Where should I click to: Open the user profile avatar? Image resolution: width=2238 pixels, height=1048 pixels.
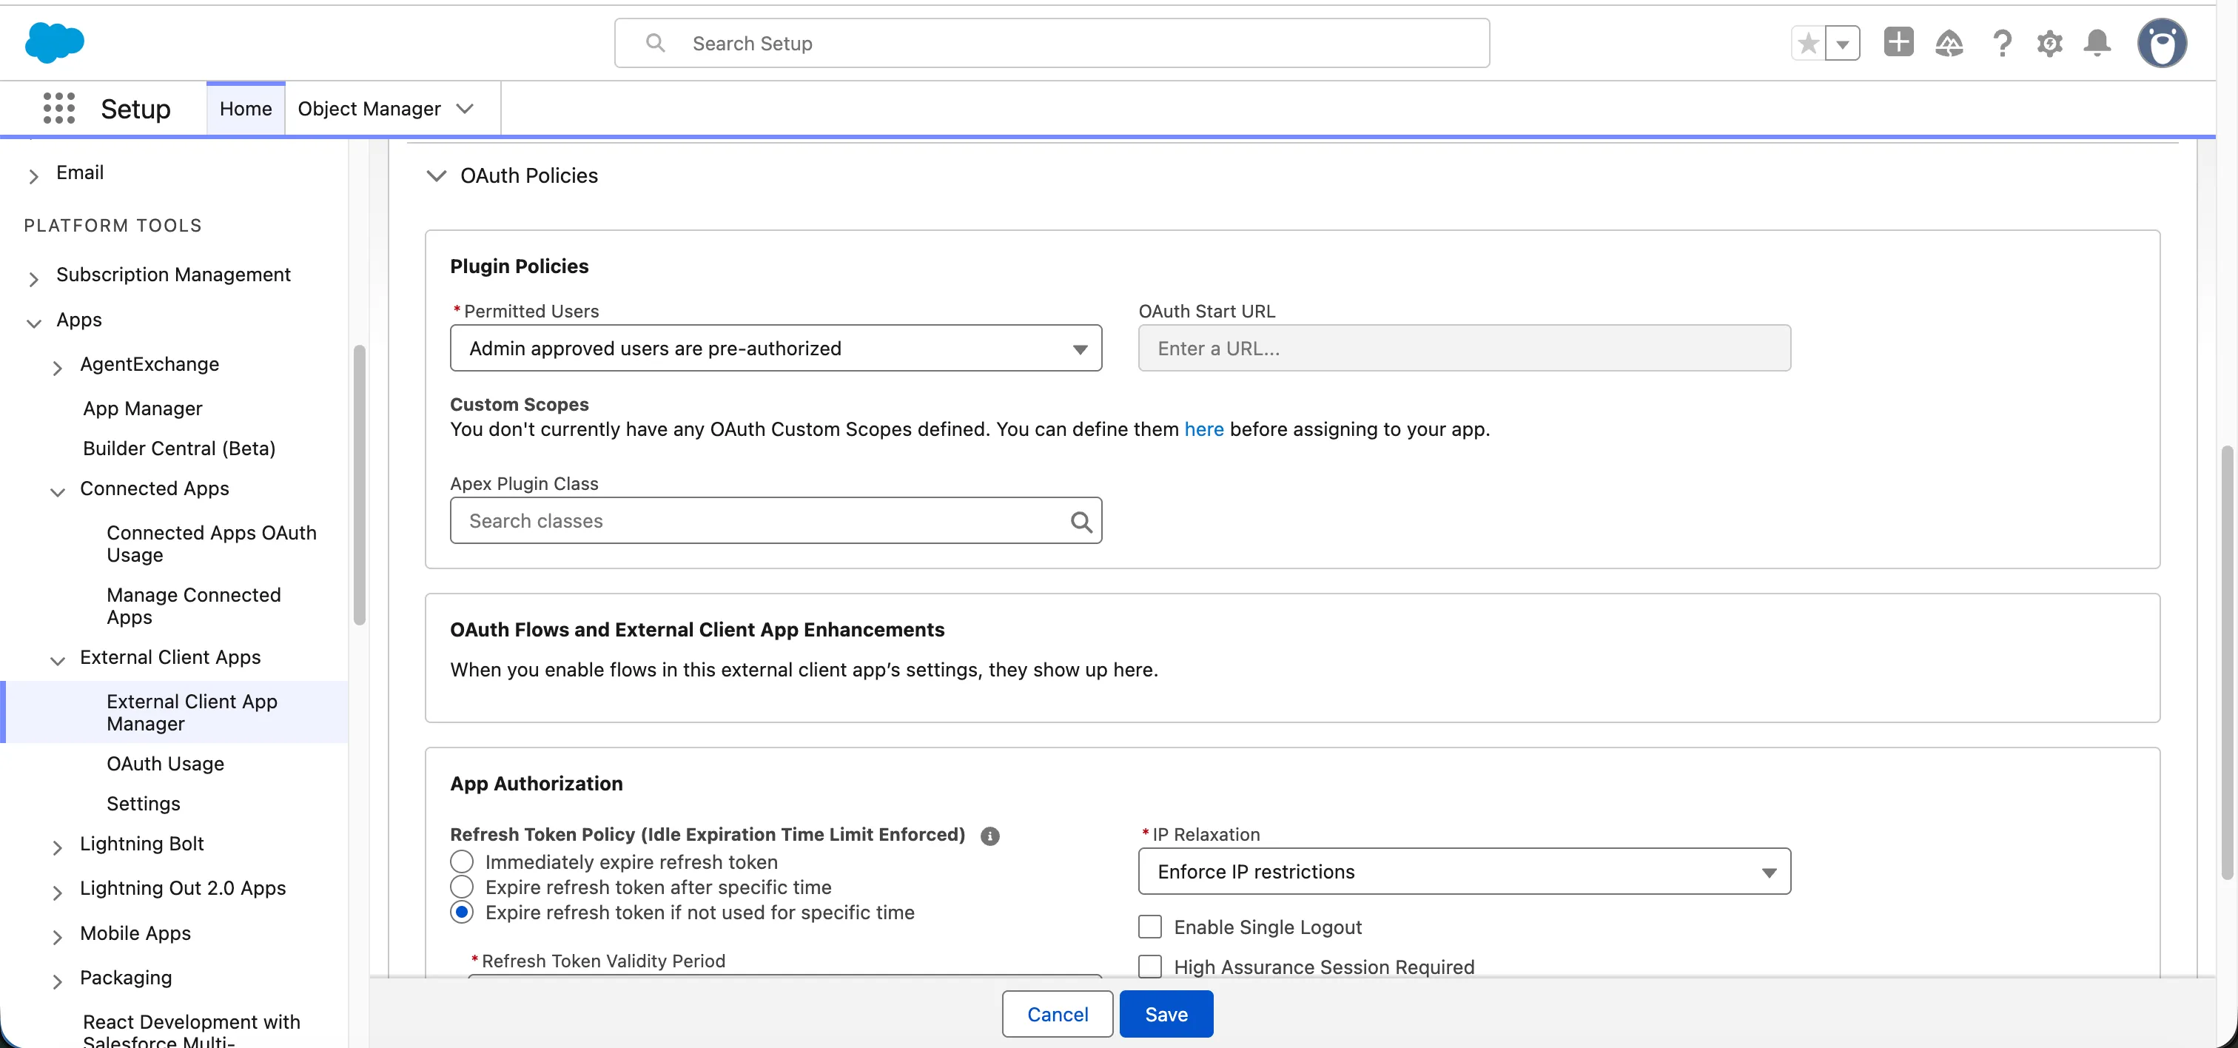point(2162,43)
